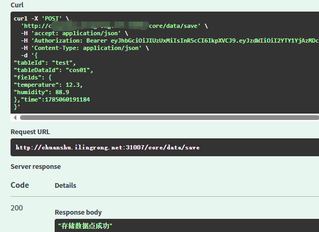Viewport: 319px width, 232px height.
Task: Click the 'Details' column header
Action: click(65, 185)
